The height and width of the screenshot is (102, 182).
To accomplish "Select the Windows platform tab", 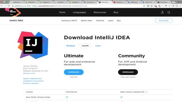I will (x=71, y=46).
